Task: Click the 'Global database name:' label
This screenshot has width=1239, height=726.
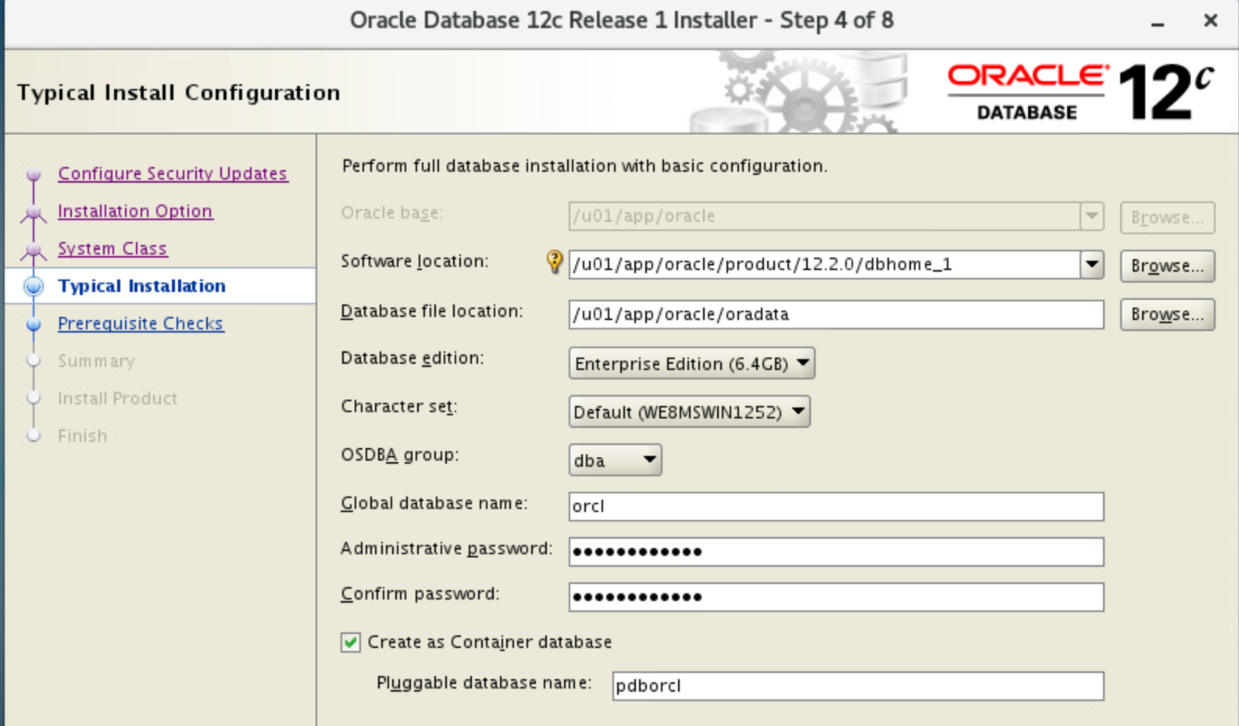Action: [434, 504]
